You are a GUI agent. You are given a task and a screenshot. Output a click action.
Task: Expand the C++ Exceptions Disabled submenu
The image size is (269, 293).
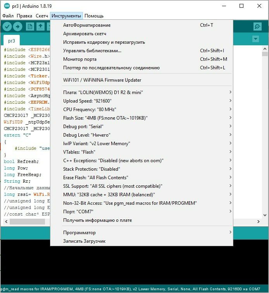(141, 161)
